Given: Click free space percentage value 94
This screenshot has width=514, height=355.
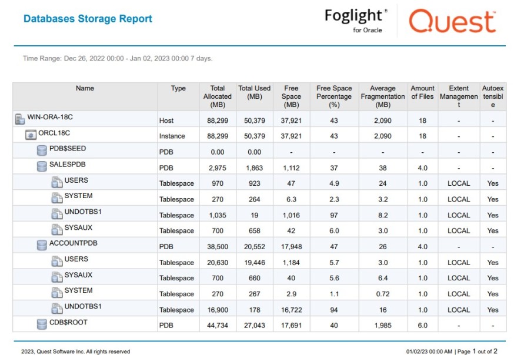Looking at the screenshot, I should coord(334,310).
